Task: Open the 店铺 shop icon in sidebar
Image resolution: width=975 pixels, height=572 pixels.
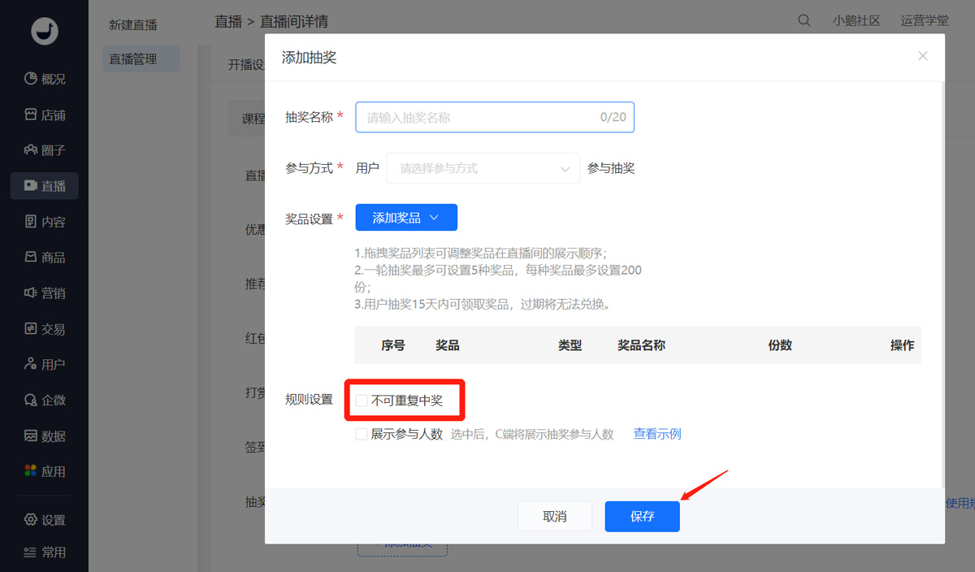Action: 31,115
